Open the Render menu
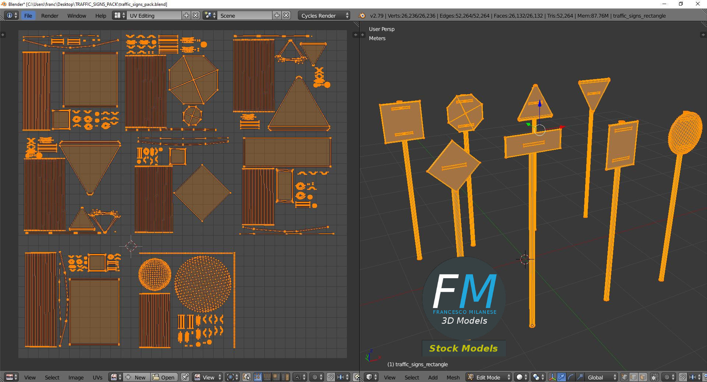 tap(50, 15)
